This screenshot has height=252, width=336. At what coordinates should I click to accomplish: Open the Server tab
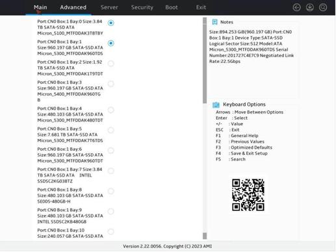point(109,7)
